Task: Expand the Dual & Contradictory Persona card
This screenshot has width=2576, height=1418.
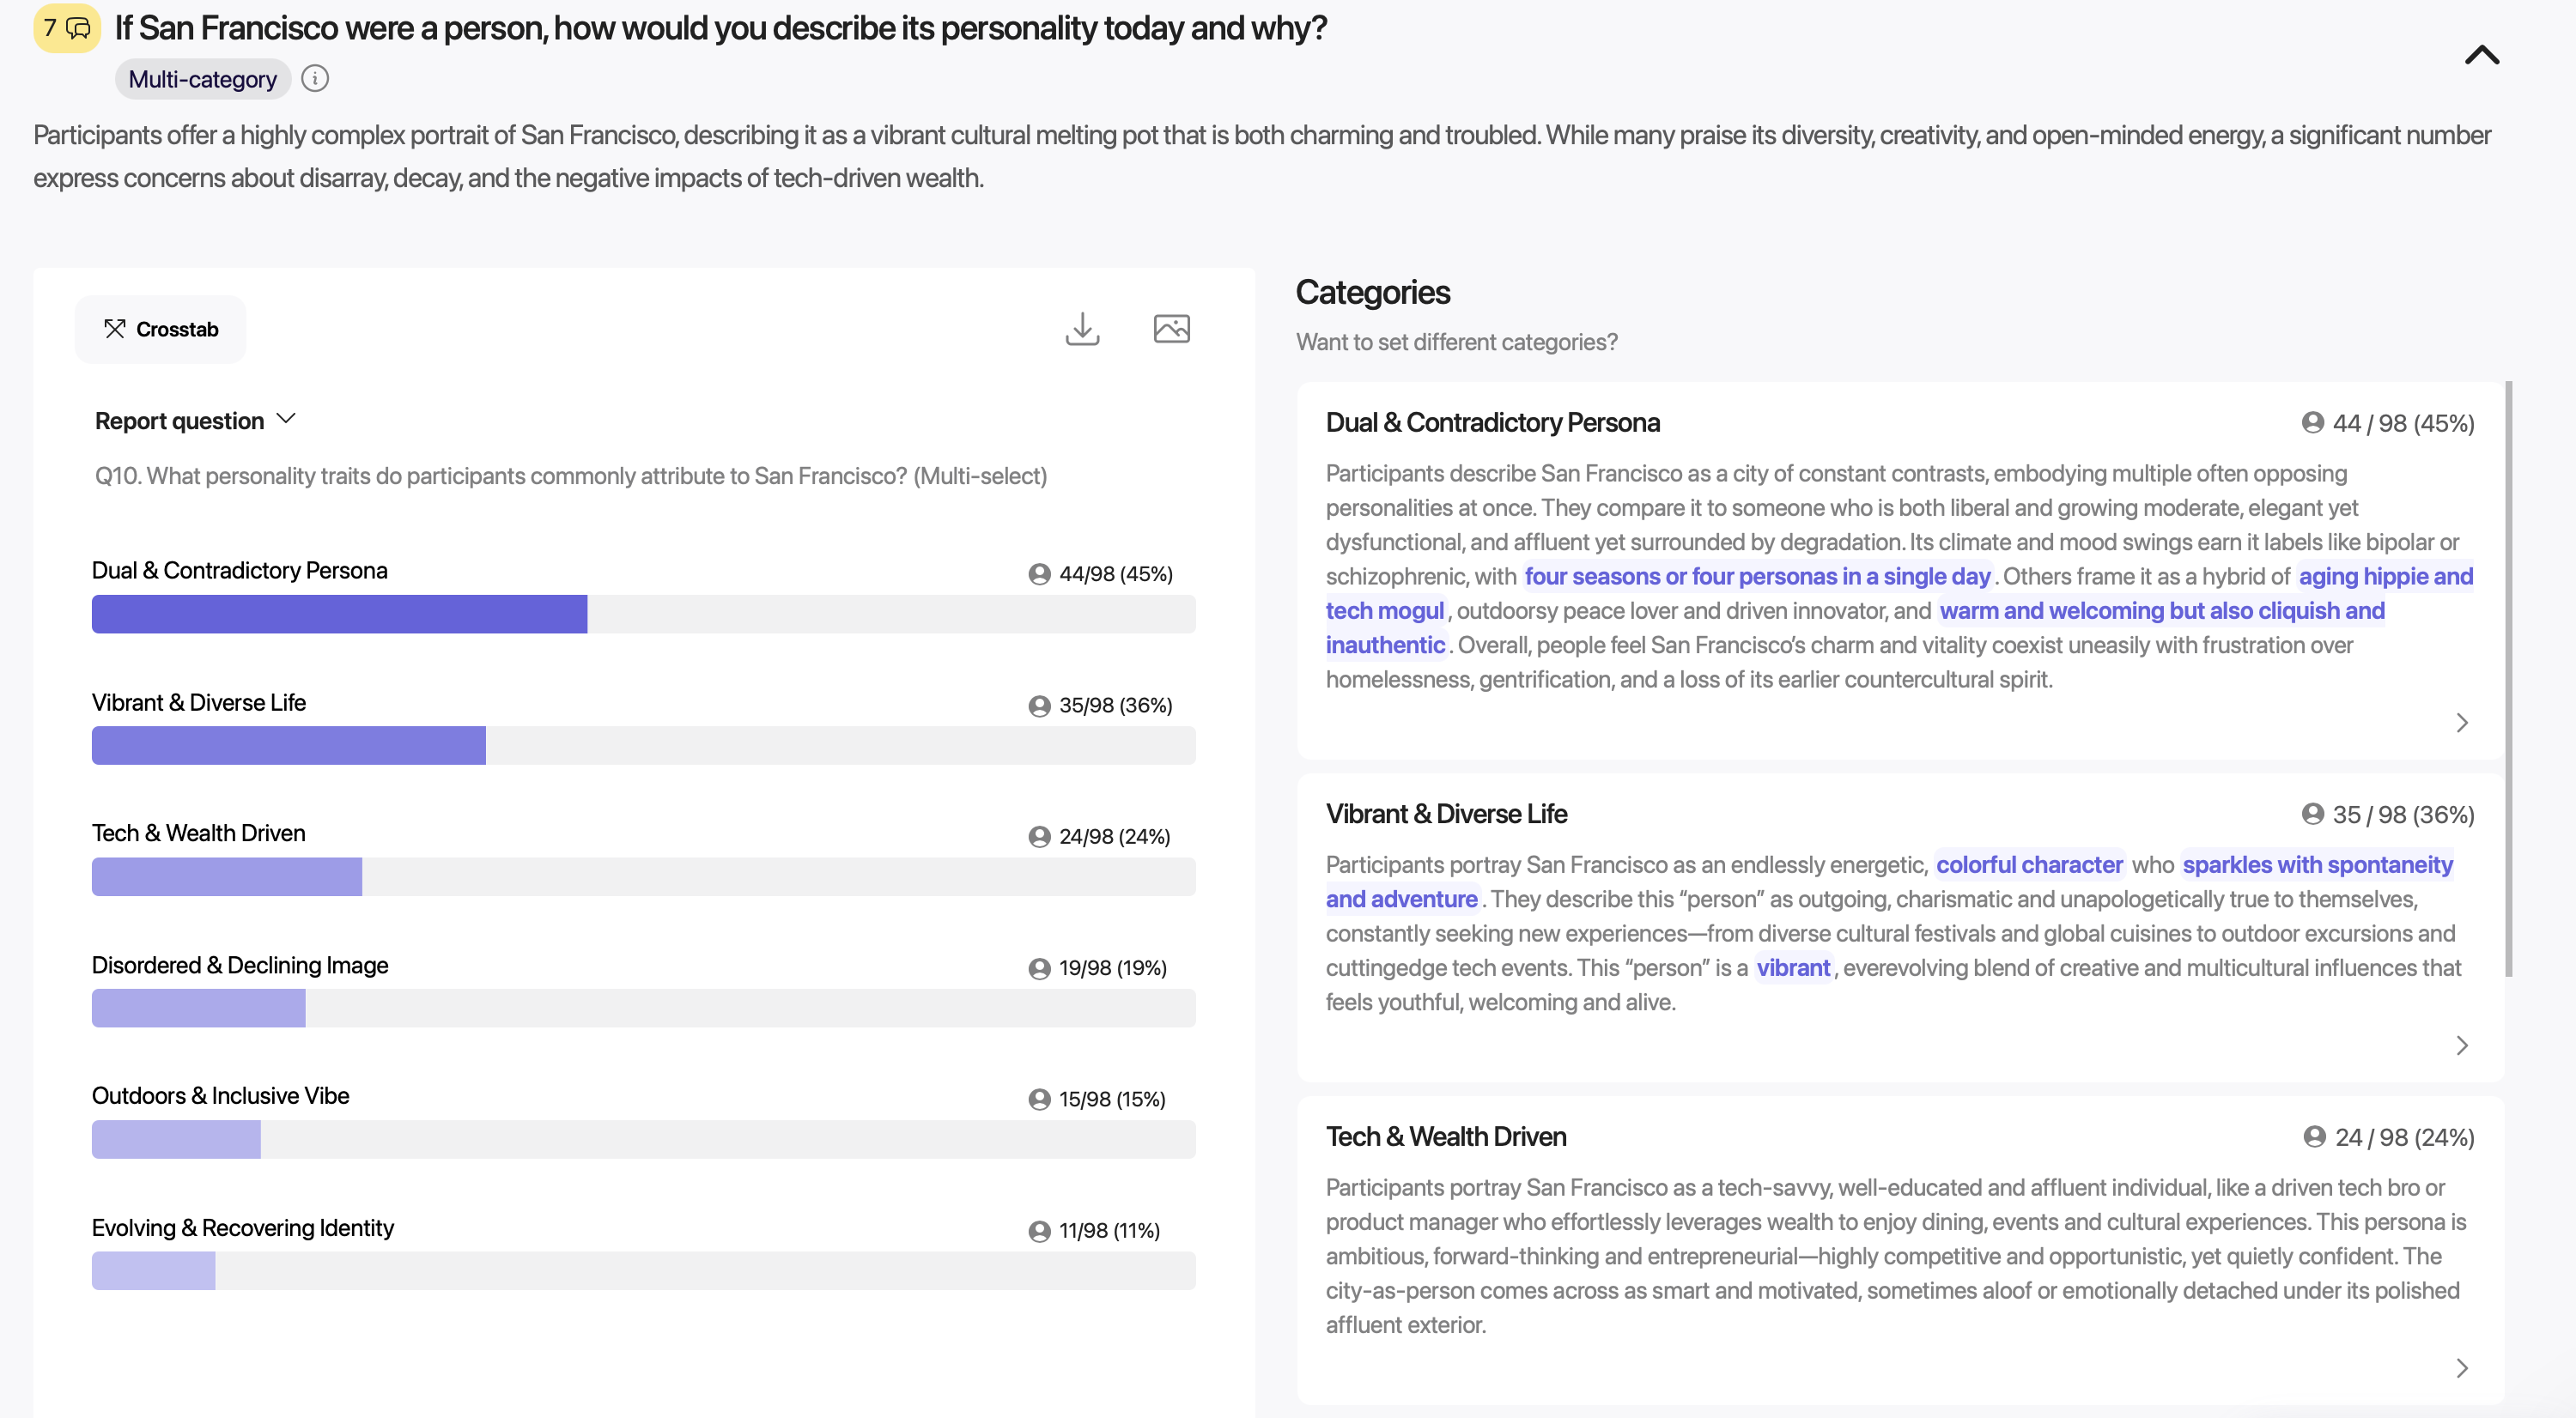Action: point(2461,723)
